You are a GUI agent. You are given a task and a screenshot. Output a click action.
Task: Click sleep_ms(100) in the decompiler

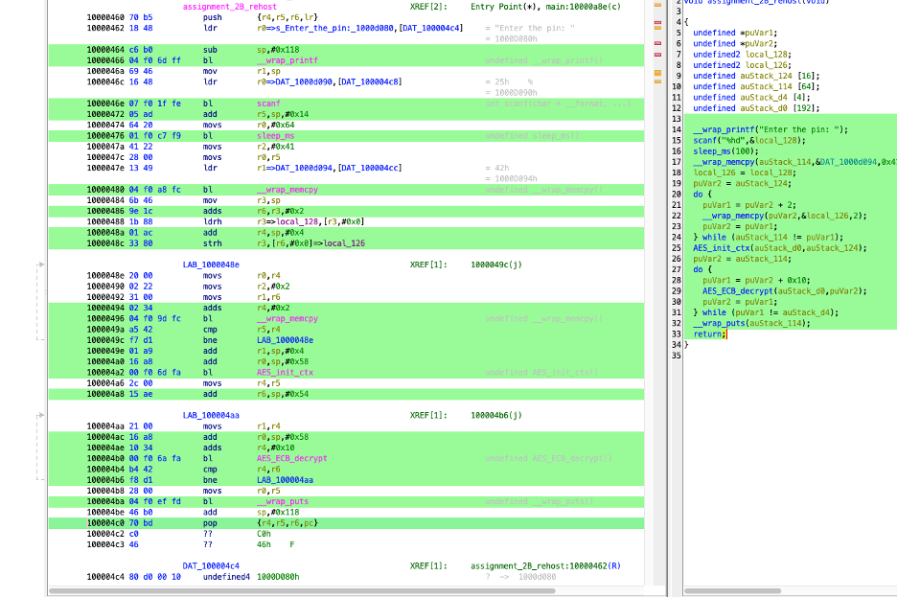[x=726, y=151]
